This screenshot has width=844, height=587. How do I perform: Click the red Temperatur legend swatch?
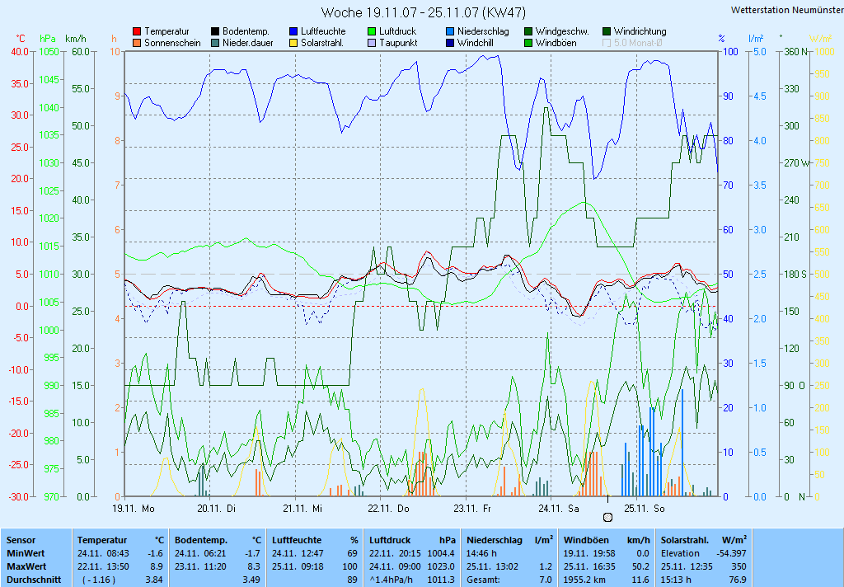pos(137,31)
